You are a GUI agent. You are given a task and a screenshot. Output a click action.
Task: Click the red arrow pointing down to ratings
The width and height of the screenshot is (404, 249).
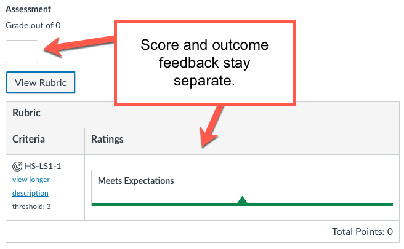pyautogui.click(x=212, y=126)
